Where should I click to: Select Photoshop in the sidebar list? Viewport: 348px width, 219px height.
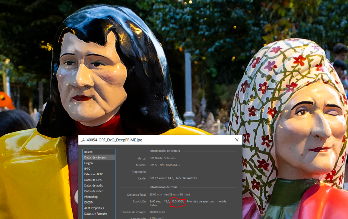91,197
